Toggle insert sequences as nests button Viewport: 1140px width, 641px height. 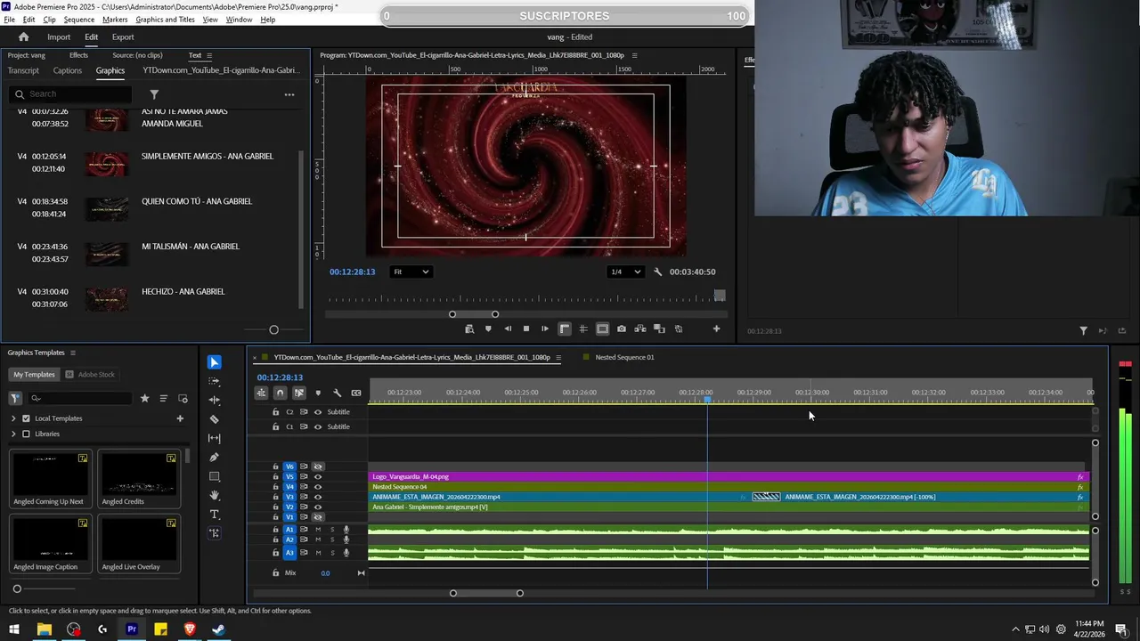(x=261, y=393)
